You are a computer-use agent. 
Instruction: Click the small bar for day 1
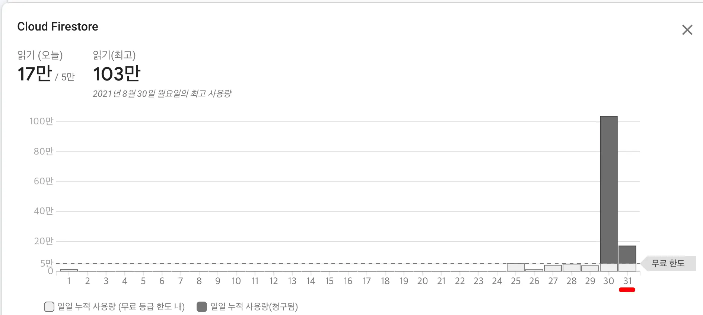[69, 270]
